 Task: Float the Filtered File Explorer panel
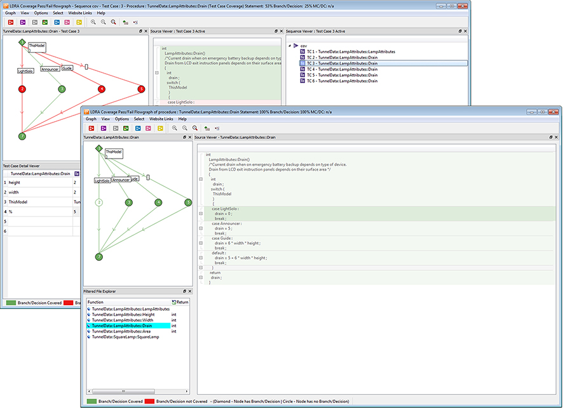coord(184,291)
